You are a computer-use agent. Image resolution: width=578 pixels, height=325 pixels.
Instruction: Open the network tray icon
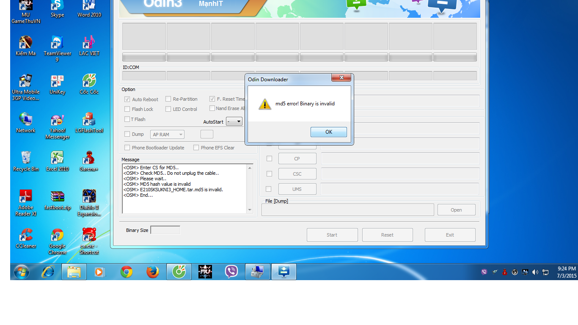pyautogui.click(x=545, y=272)
